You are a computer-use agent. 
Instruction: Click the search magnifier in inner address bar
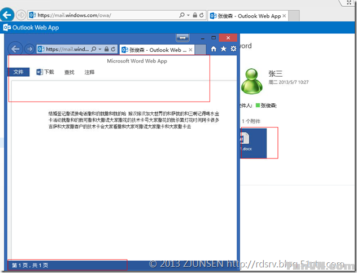coord(94,49)
